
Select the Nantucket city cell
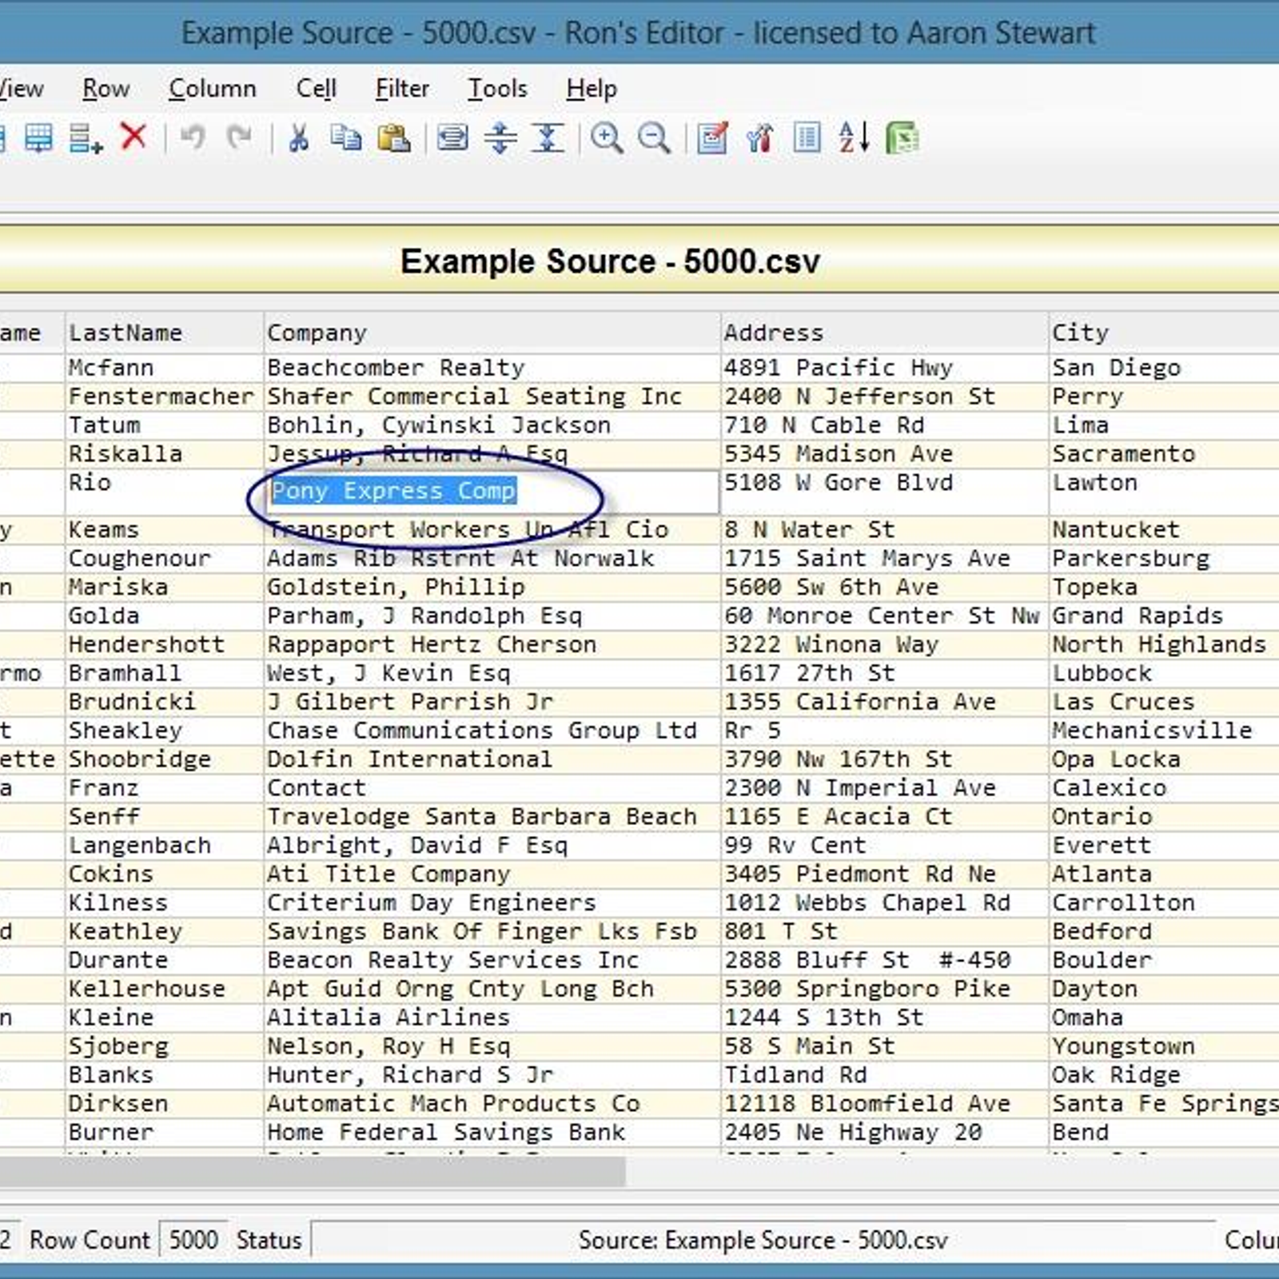point(1164,530)
